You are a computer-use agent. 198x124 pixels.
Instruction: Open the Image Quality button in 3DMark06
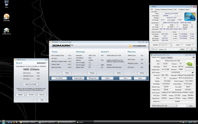tap(78, 78)
